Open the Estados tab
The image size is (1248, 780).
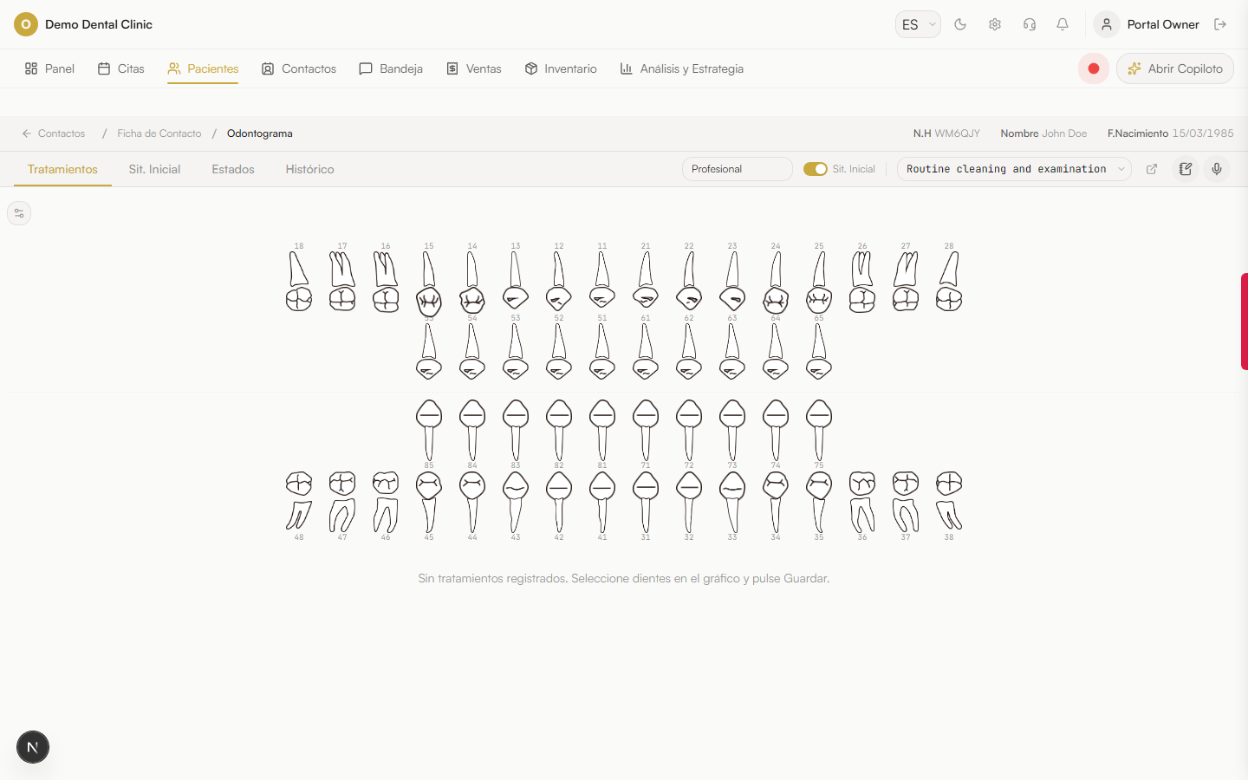point(233,169)
